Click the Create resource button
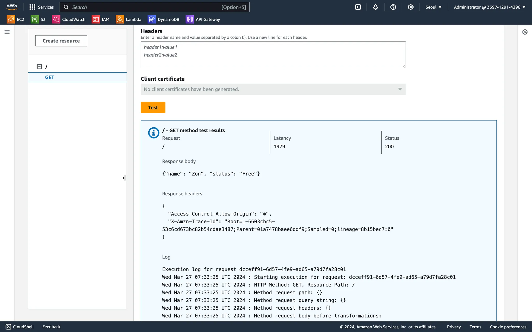This screenshot has width=532, height=332. [x=61, y=41]
